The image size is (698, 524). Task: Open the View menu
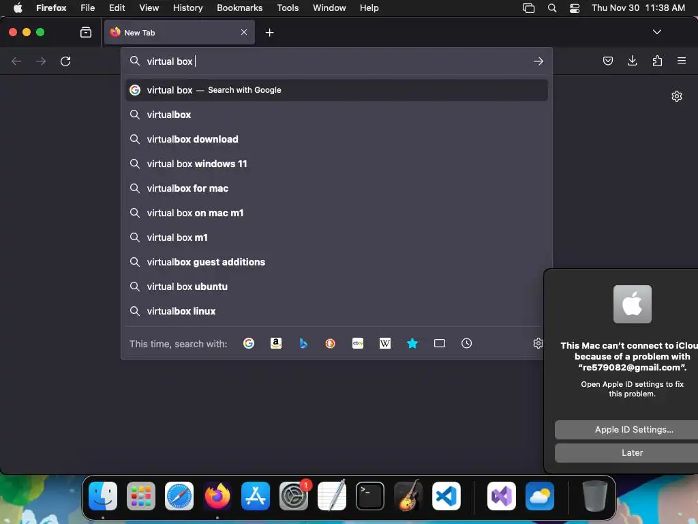tap(149, 8)
